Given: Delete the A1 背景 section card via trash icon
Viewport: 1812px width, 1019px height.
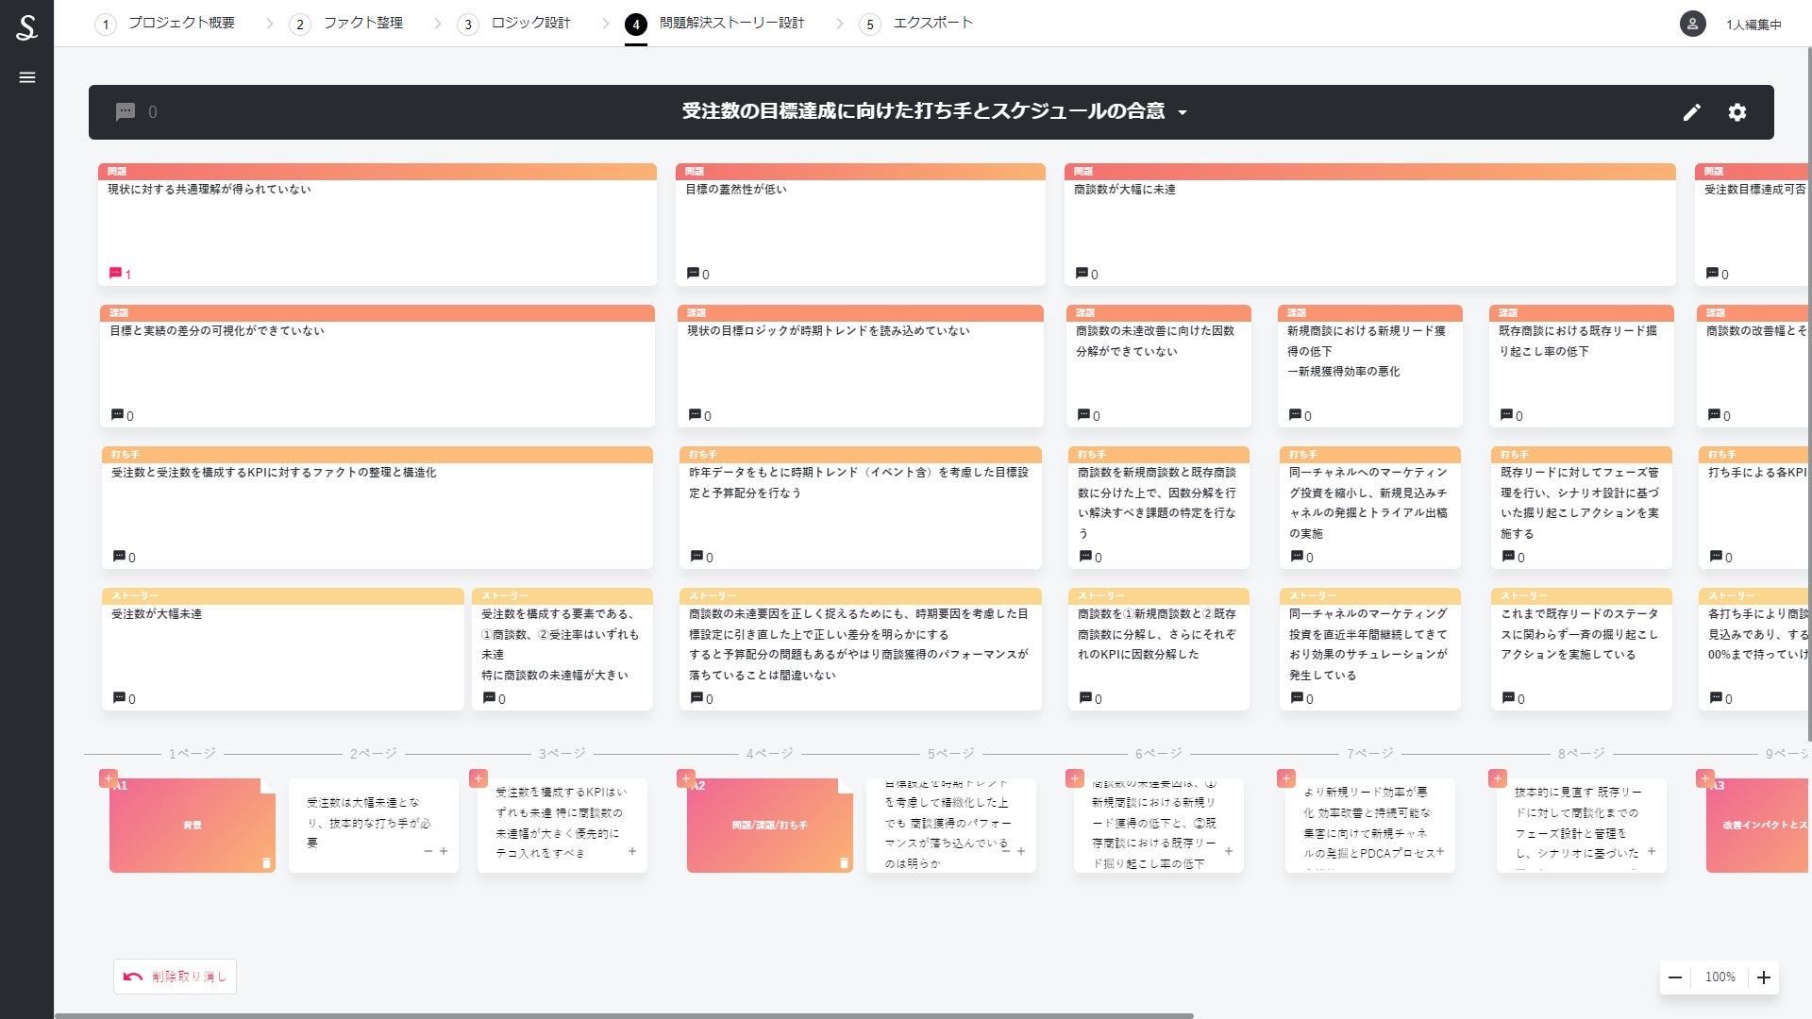Looking at the screenshot, I should click(266, 862).
